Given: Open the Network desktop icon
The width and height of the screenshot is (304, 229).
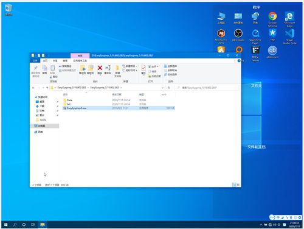Looking at the screenshot, I should coord(255,16).
